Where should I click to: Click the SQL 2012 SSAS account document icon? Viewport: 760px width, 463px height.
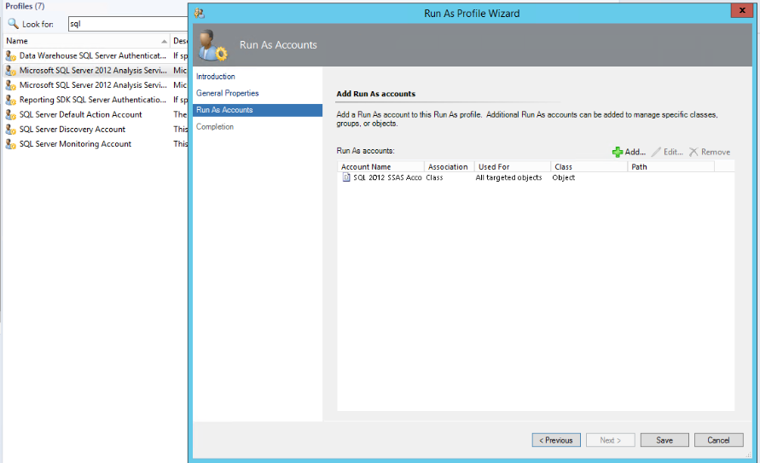coord(346,177)
